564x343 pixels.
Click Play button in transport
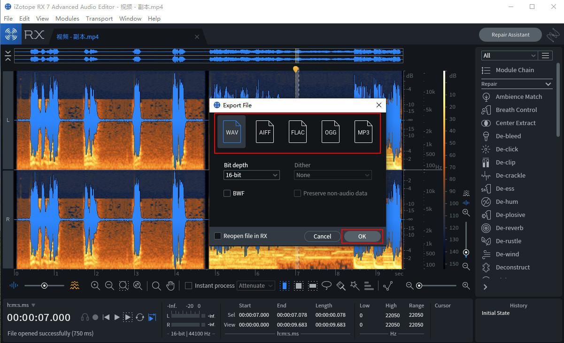click(117, 317)
